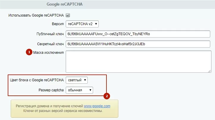Click the Использовать Google reCAPTCHA label
Image resolution: width=215 pixels, height=120 pixels.
pos(36,15)
